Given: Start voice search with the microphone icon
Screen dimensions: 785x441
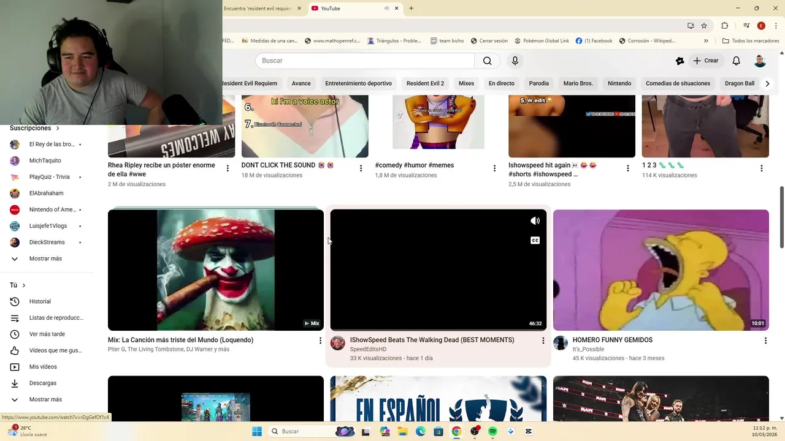Looking at the screenshot, I should (515, 61).
